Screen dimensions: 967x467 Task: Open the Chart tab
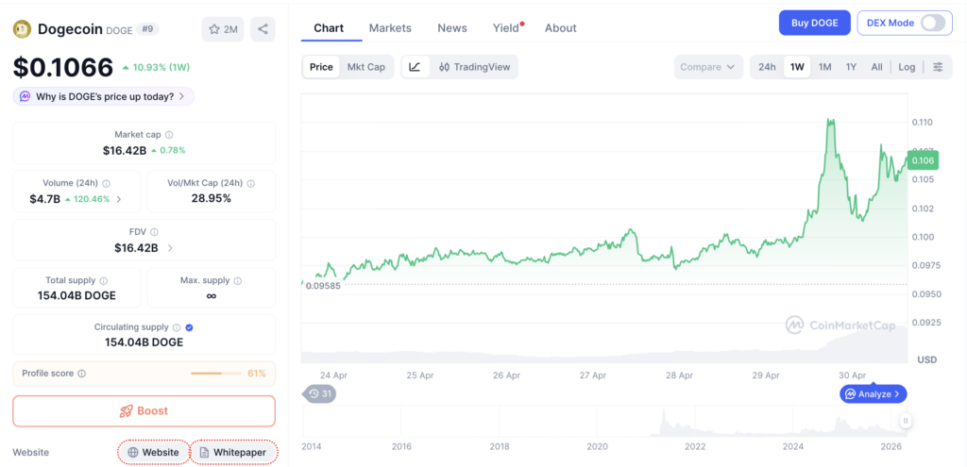329,28
